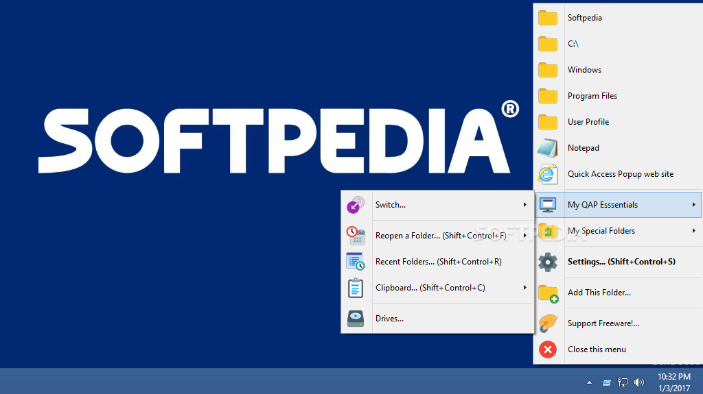
Task: Click the C:\ folder icon
Action: pyautogui.click(x=547, y=44)
